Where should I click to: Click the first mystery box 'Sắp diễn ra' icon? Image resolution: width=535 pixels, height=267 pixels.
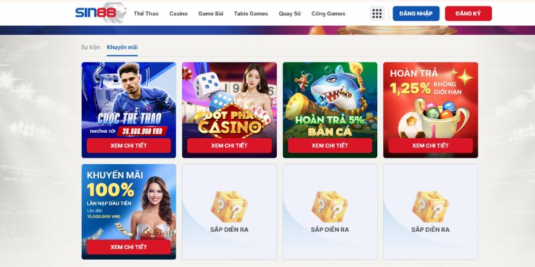(x=229, y=206)
